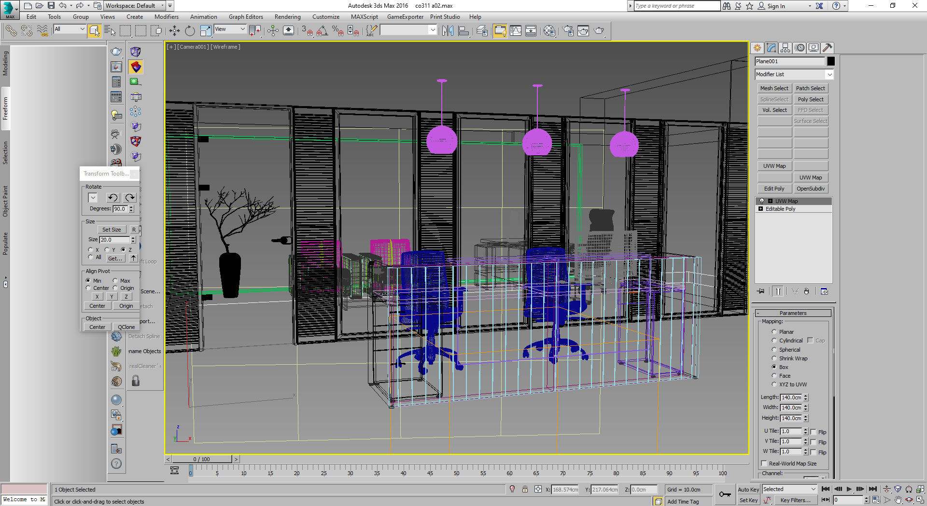Select the Spherical mapping option

click(x=774, y=350)
